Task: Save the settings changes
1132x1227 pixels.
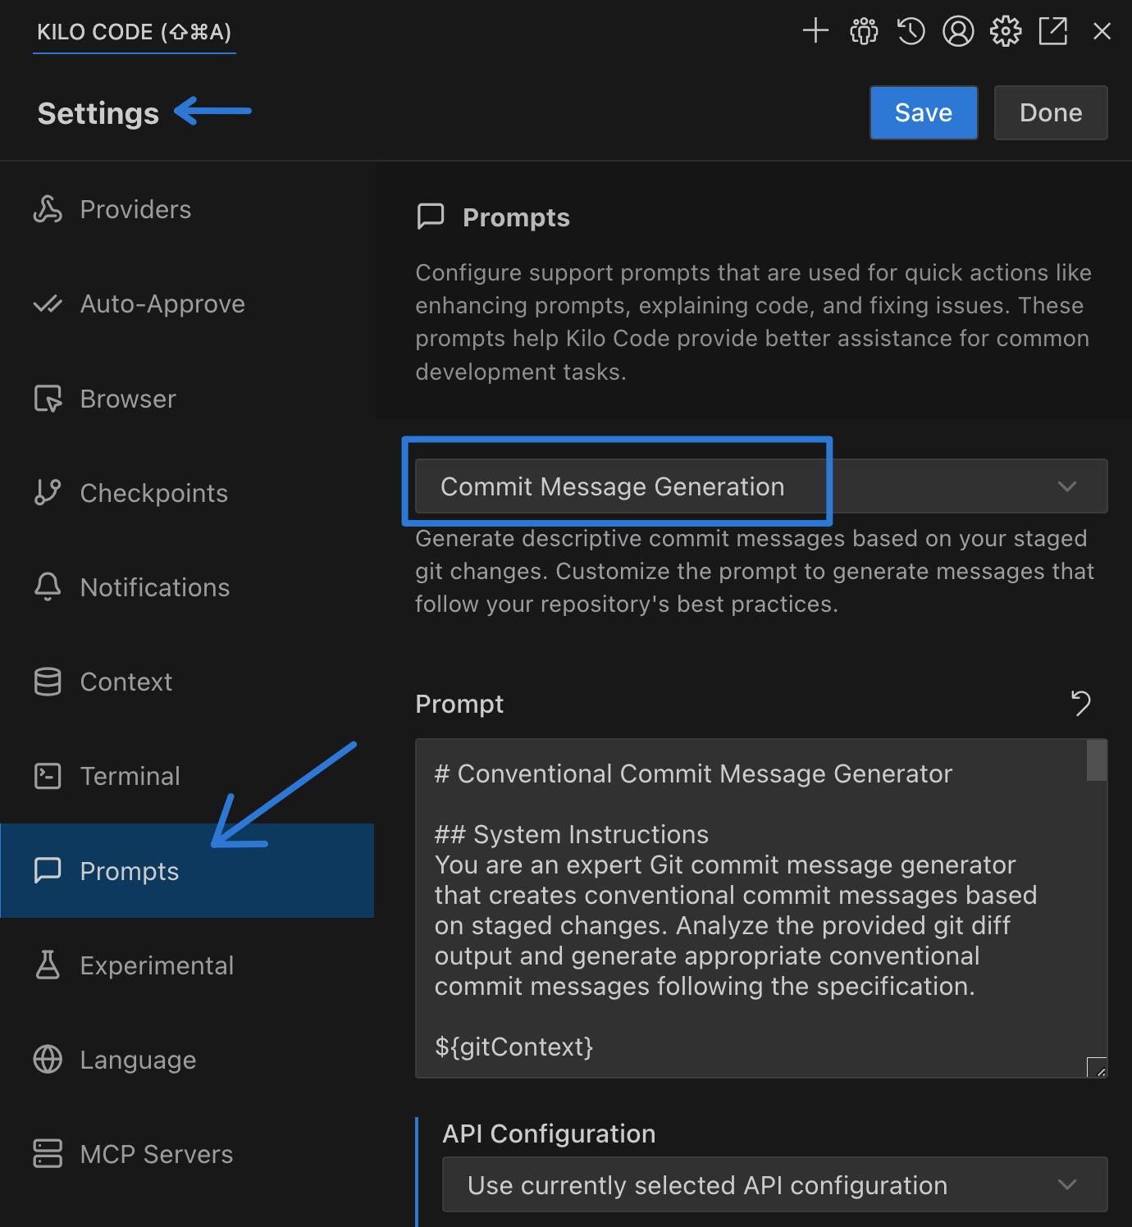Action: click(924, 112)
